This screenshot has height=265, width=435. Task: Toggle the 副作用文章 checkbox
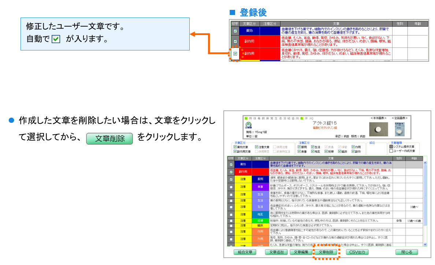pos(235,151)
